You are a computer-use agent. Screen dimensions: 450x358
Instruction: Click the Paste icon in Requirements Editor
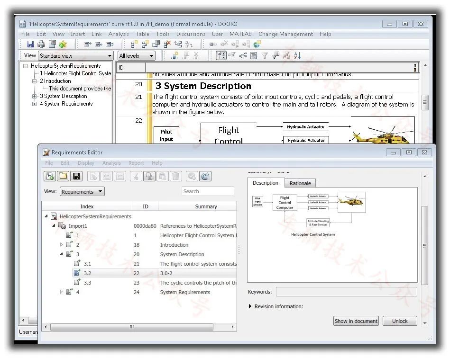coord(163,176)
